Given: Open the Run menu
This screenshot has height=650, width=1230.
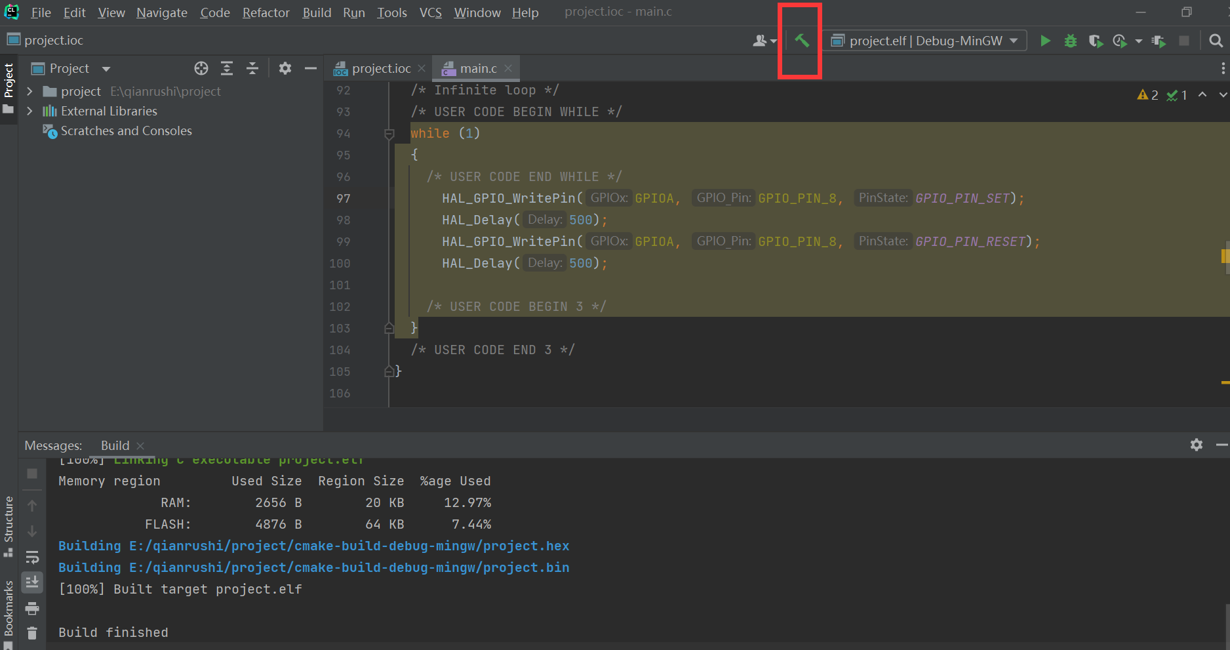Looking at the screenshot, I should [x=354, y=12].
